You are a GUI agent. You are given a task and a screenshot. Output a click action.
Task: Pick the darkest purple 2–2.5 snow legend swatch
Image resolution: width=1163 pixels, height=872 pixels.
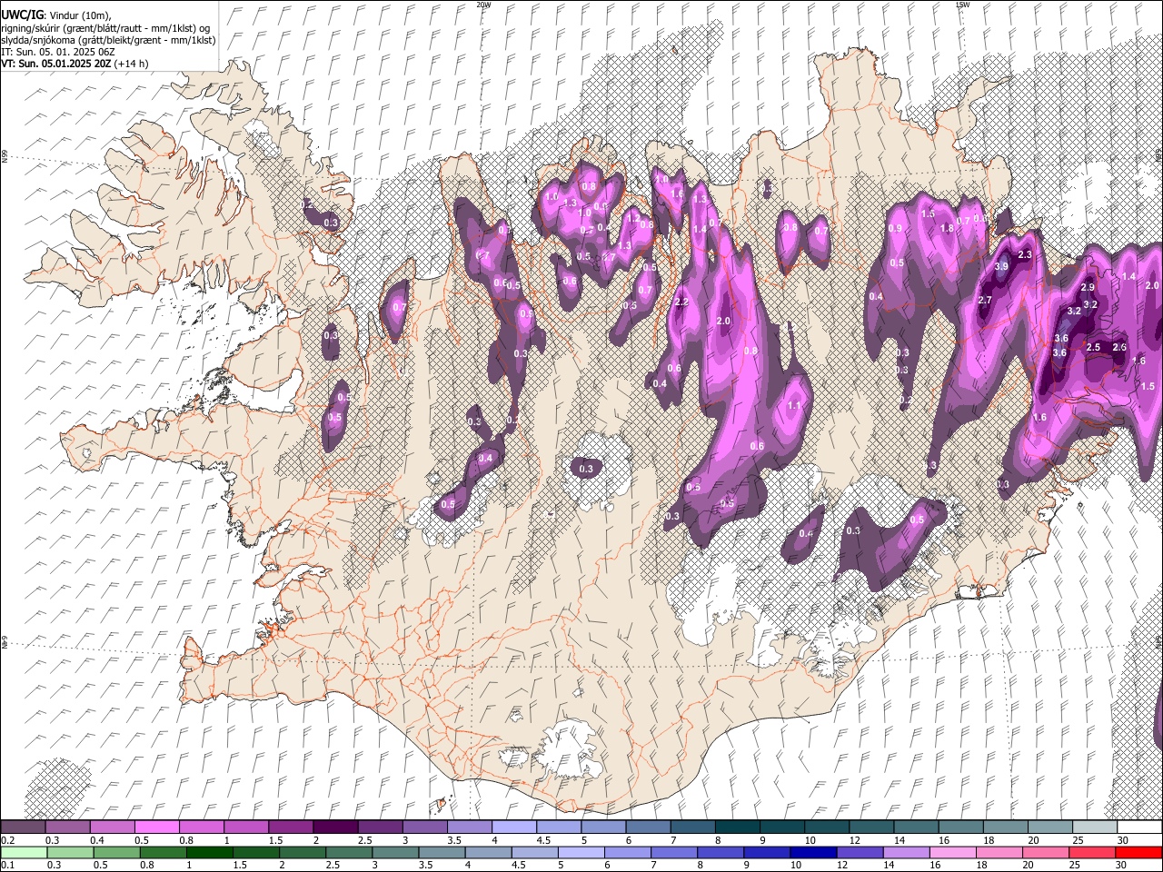[x=334, y=827]
